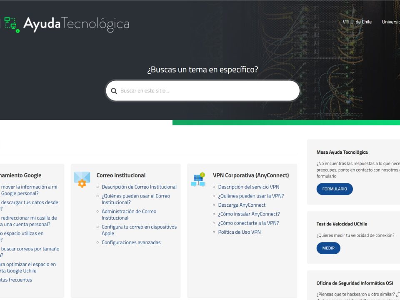400x300 pixels.
Task: Click the 'Descarga AnyConnect' link
Action: click(x=242, y=205)
